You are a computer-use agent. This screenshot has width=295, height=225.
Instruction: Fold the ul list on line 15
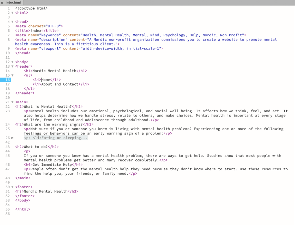click(12, 75)
